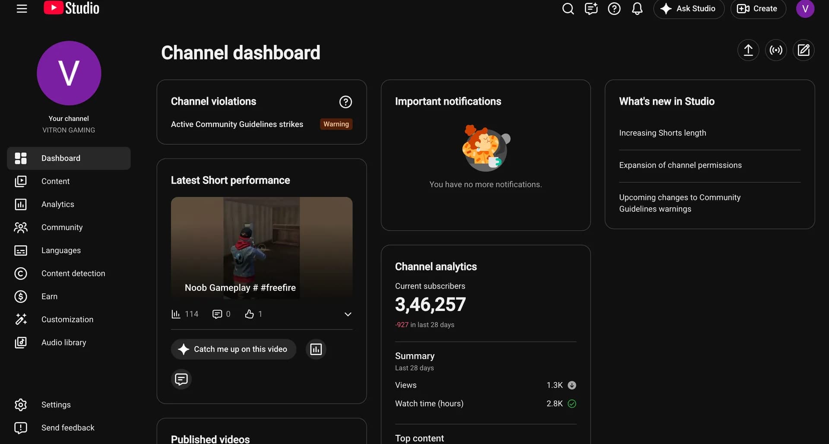This screenshot has height=444, width=829.
Task: Open Expansion of channel permissions article
Action: 680,165
